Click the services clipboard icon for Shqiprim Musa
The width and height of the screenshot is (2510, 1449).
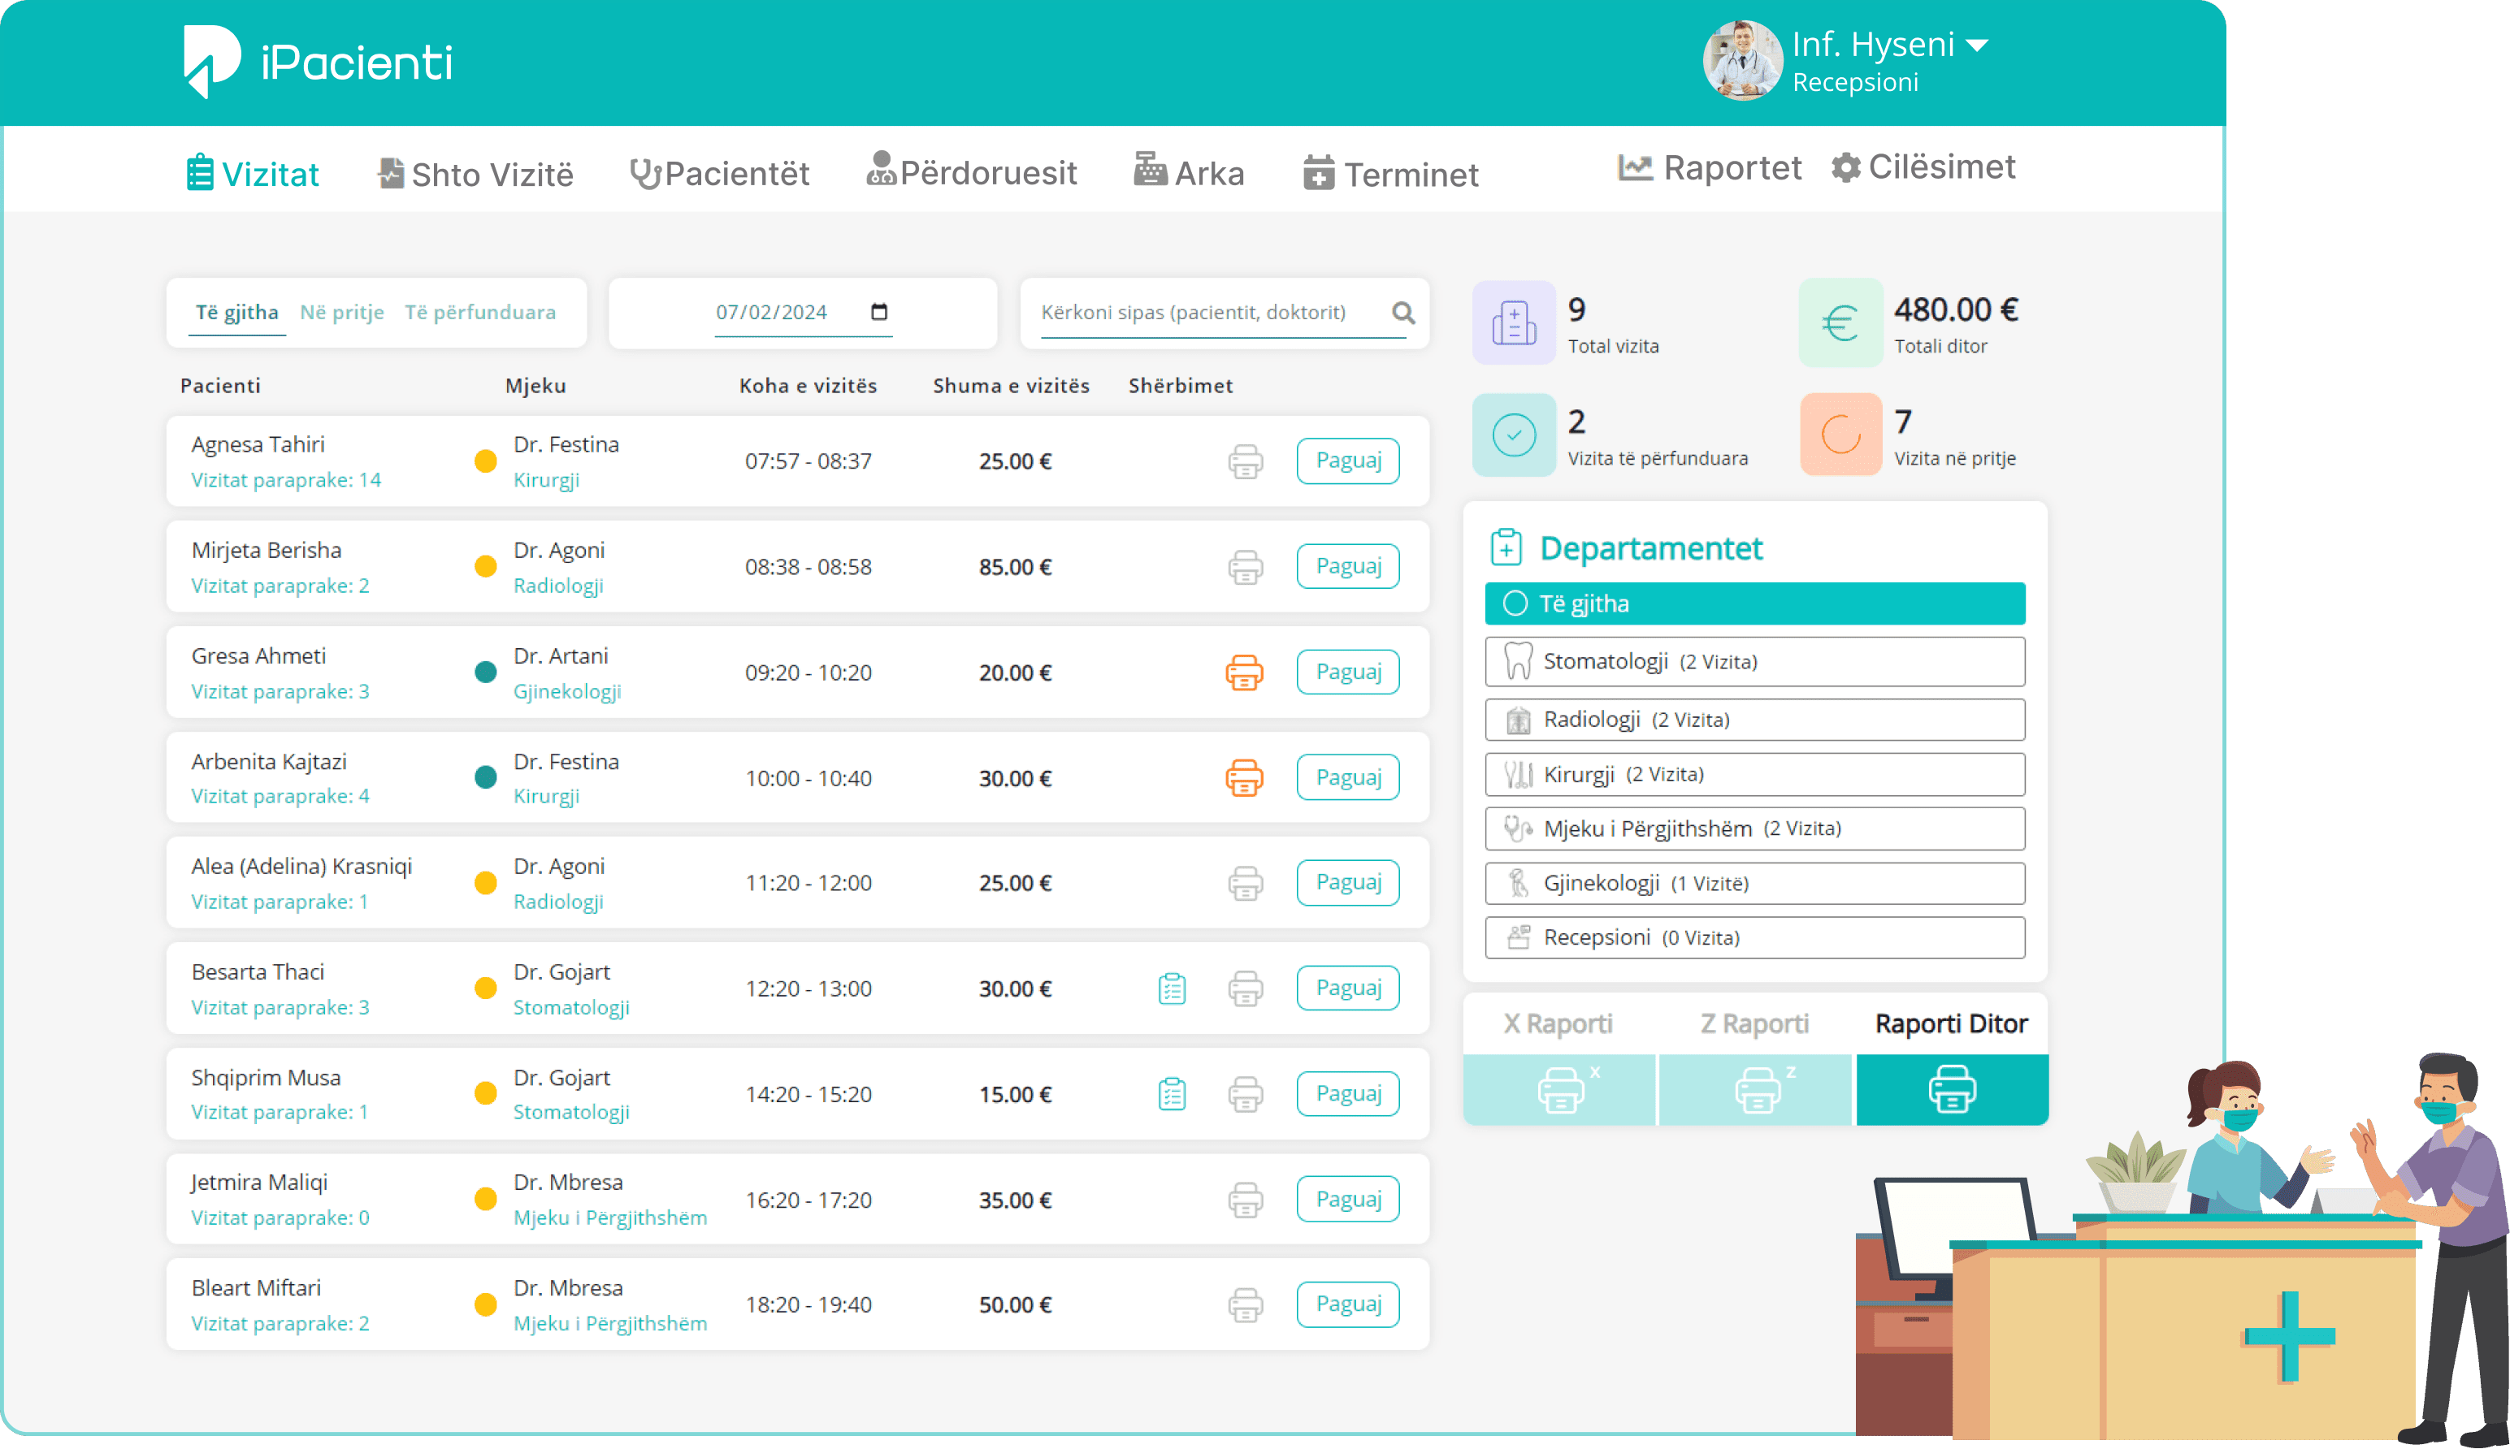1172,1095
